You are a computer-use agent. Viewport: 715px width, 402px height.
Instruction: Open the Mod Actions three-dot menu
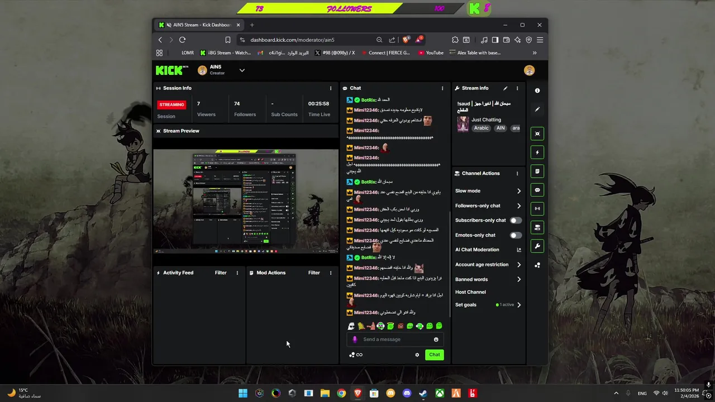(x=330, y=273)
